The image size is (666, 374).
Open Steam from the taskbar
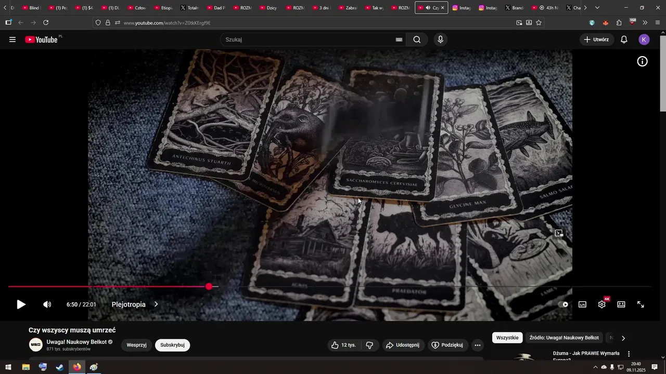point(60,367)
